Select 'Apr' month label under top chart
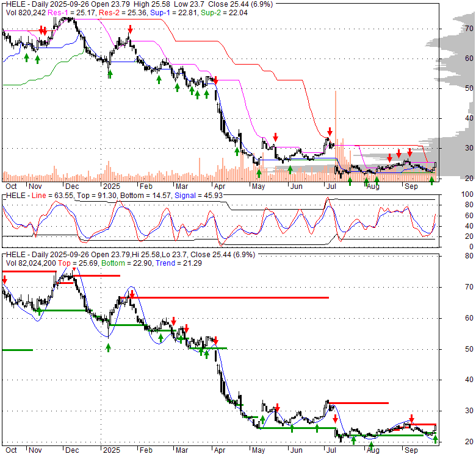 click(220, 186)
